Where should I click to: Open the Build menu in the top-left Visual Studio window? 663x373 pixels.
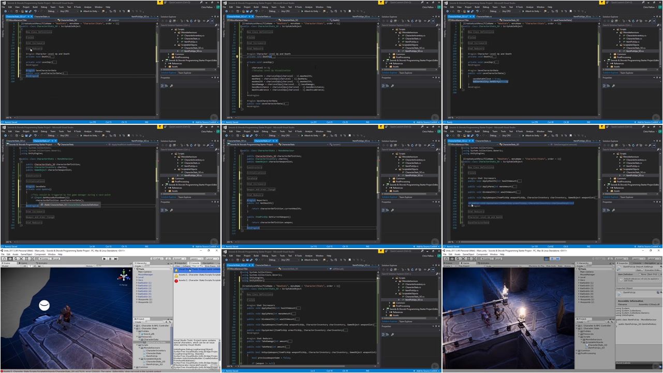(x=35, y=7)
